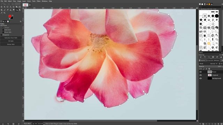
Task: Select the black star brush thumbnail
Action: tap(201, 20)
